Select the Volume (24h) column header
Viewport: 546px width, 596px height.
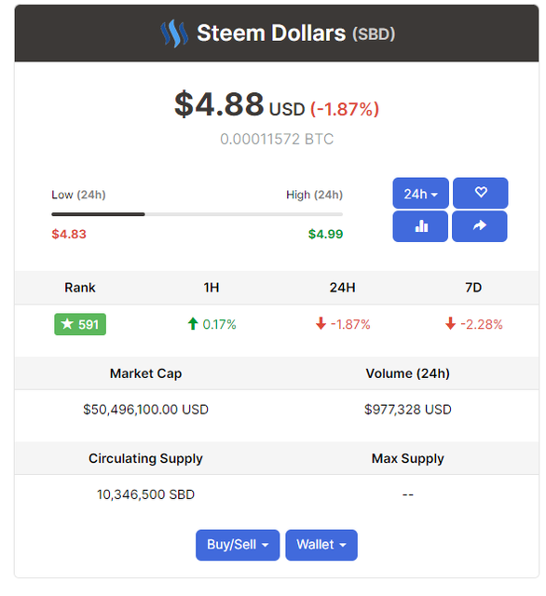pyautogui.click(x=407, y=373)
